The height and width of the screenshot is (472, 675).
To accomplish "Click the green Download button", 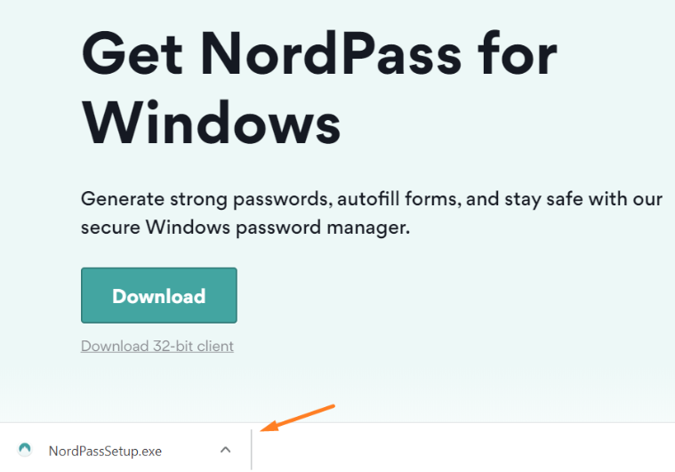I will point(159,295).
